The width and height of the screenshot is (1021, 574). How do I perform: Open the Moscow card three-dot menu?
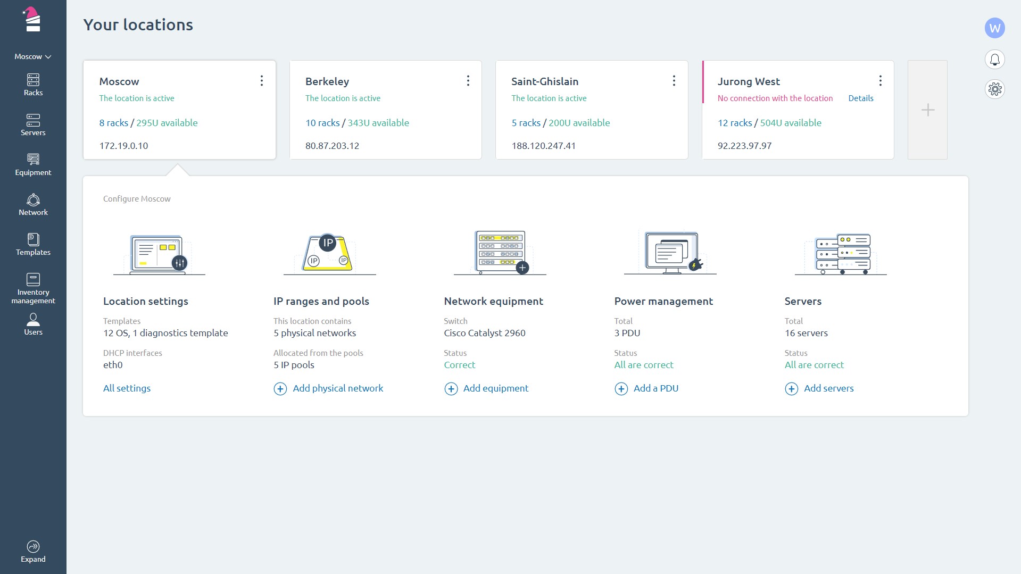(x=261, y=80)
